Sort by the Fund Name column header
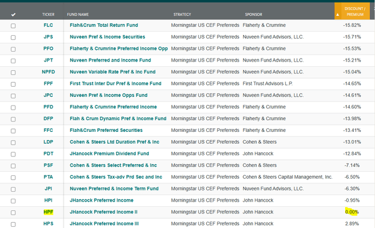Image resolution: width=375 pixels, height=228 pixels. [x=78, y=14]
